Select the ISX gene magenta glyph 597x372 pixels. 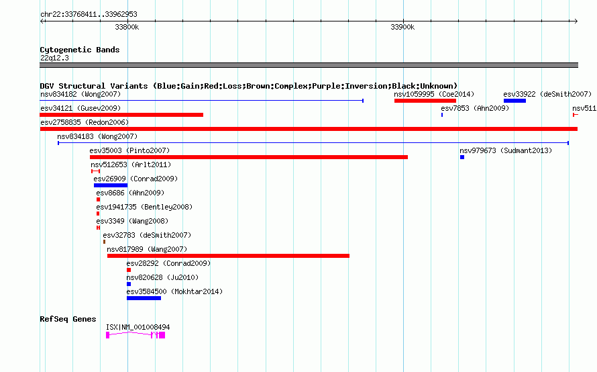tap(135, 335)
